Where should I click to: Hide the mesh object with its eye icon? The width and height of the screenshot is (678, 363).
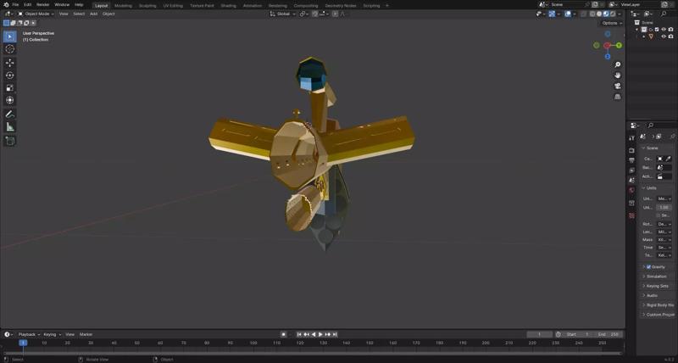coord(664,36)
